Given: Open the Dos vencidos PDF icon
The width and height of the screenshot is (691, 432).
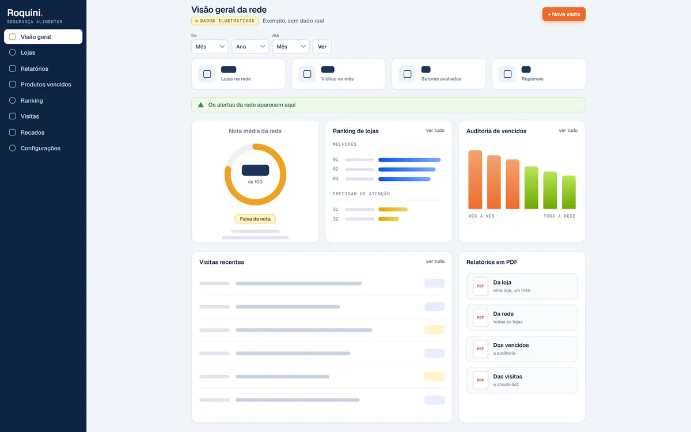Looking at the screenshot, I should point(480,349).
